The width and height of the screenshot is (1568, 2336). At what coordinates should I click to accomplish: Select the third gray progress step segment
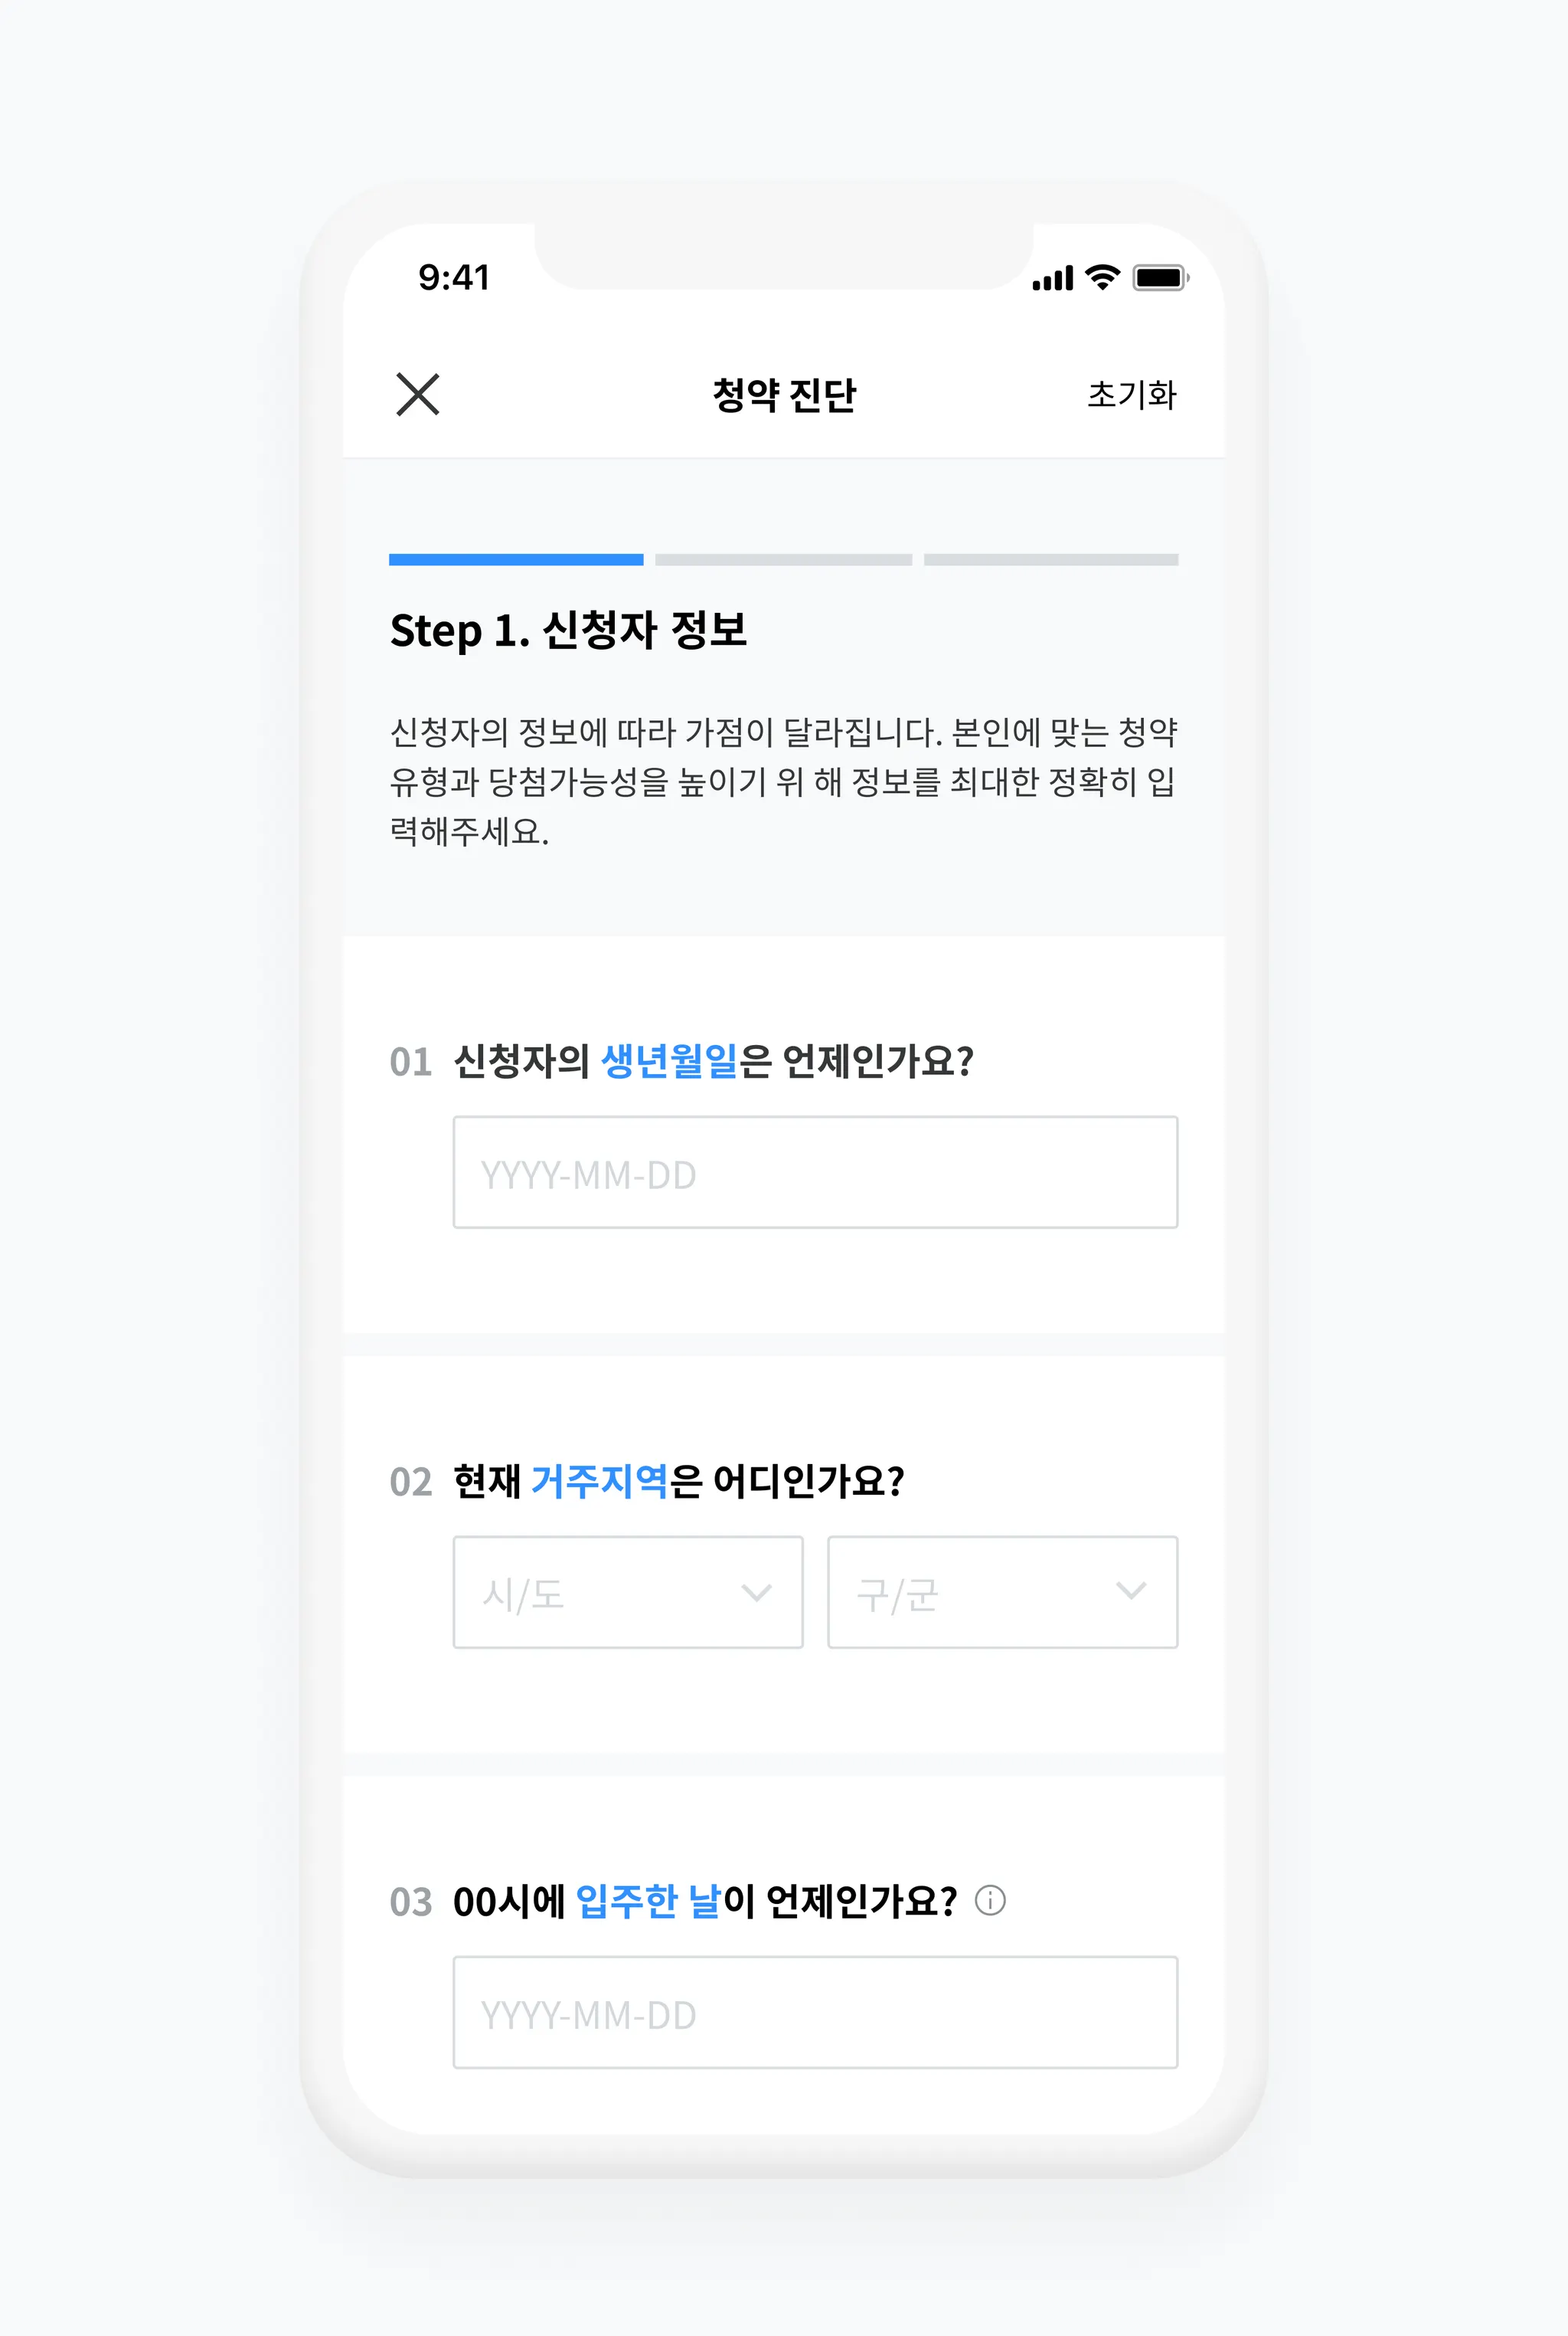[x=1051, y=559]
